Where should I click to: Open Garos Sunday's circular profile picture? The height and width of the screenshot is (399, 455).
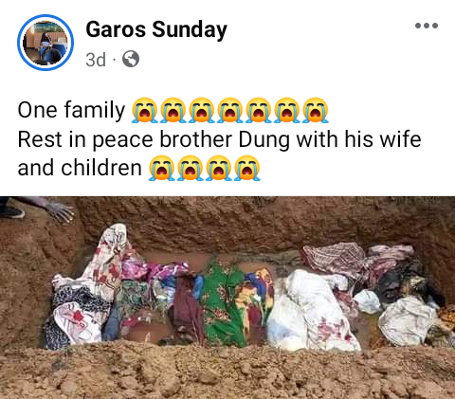(x=45, y=43)
